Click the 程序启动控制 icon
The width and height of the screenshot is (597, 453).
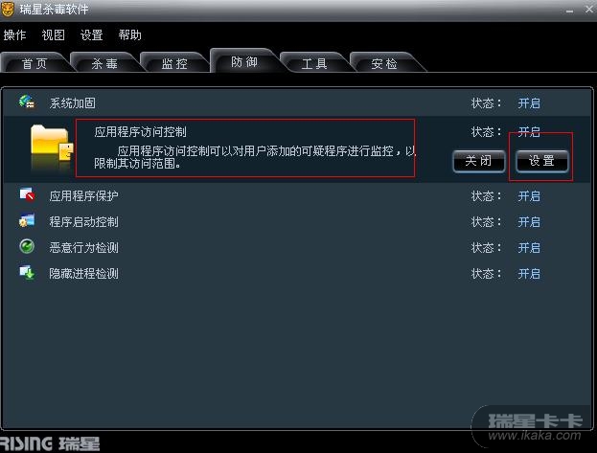[27, 220]
